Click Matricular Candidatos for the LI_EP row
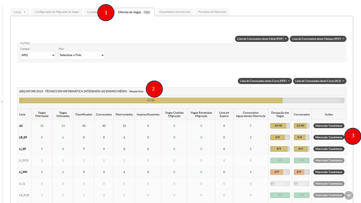The width and height of the screenshot is (361, 203). pos(329,149)
